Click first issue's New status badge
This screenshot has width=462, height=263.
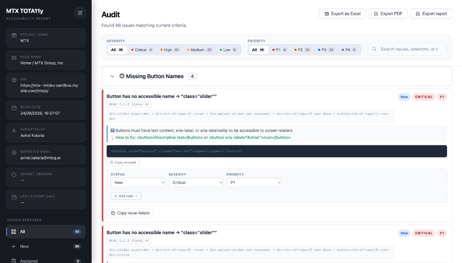pyautogui.click(x=404, y=97)
